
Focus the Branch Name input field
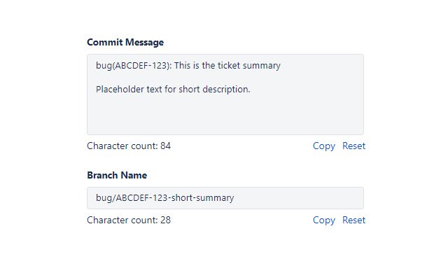click(x=225, y=198)
